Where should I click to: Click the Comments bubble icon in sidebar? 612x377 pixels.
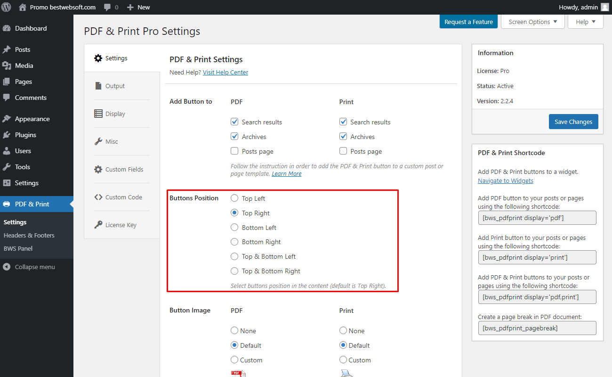point(7,98)
